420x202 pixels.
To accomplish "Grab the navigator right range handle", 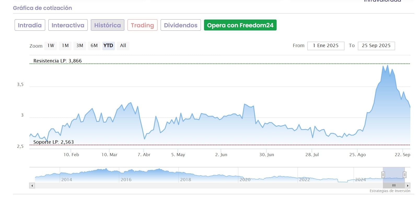I will click(405, 175).
